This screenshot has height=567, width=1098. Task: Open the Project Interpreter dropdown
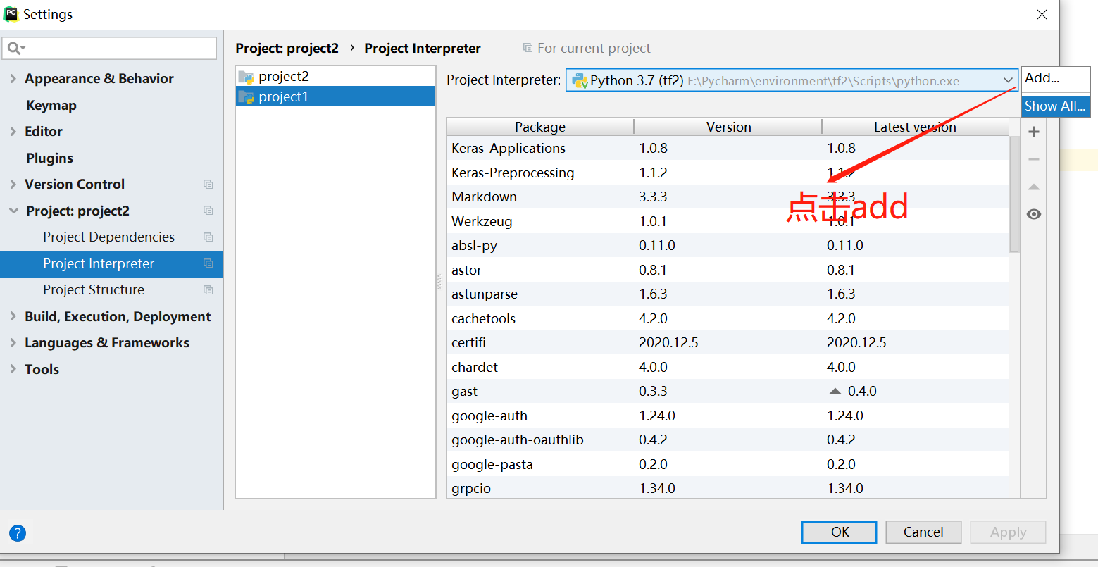click(1008, 80)
